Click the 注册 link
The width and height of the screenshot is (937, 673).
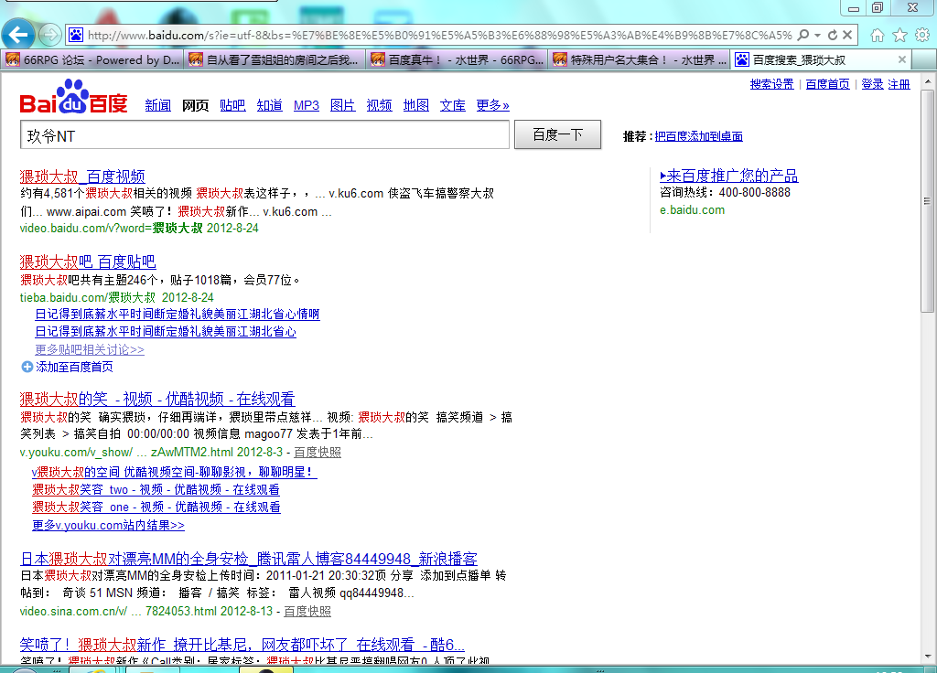click(x=899, y=84)
